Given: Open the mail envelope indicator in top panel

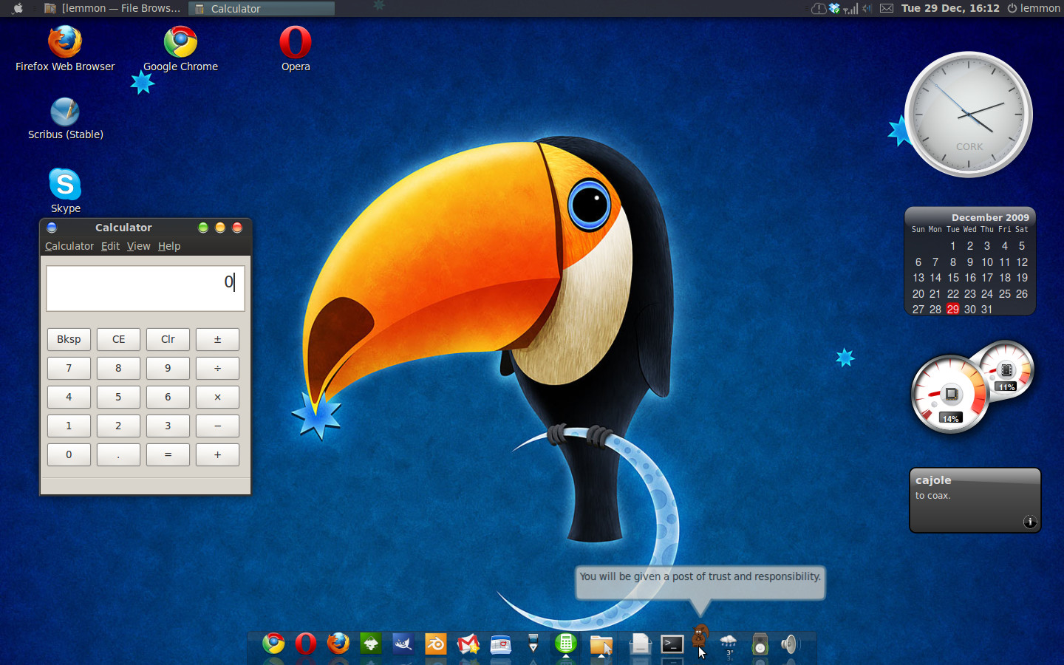Looking at the screenshot, I should [x=887, y=8].
